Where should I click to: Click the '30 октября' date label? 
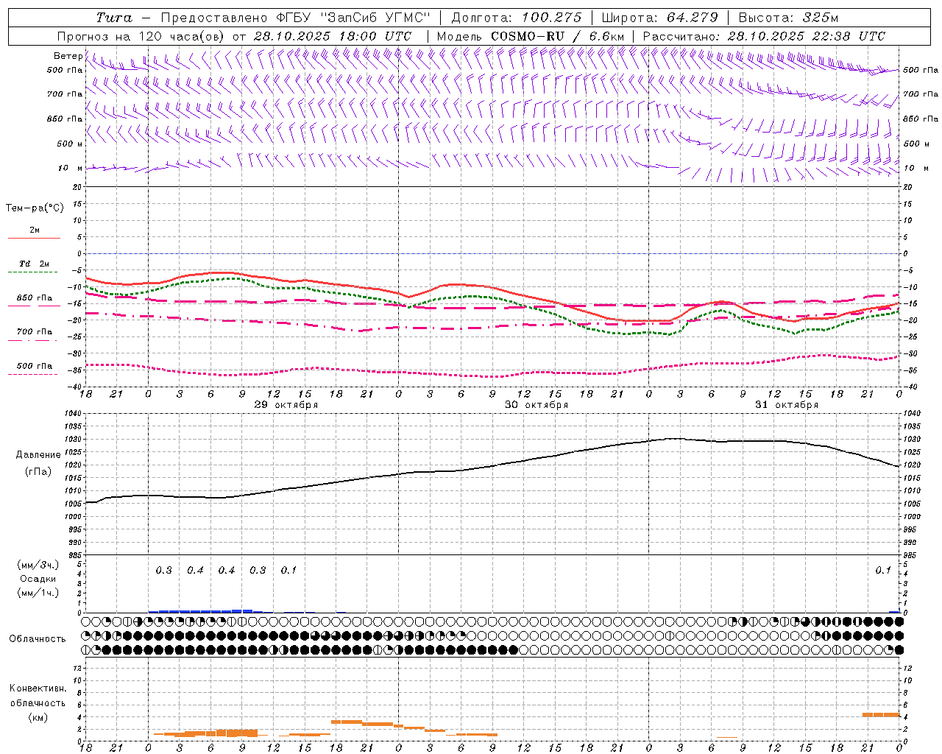pos(536,405)
